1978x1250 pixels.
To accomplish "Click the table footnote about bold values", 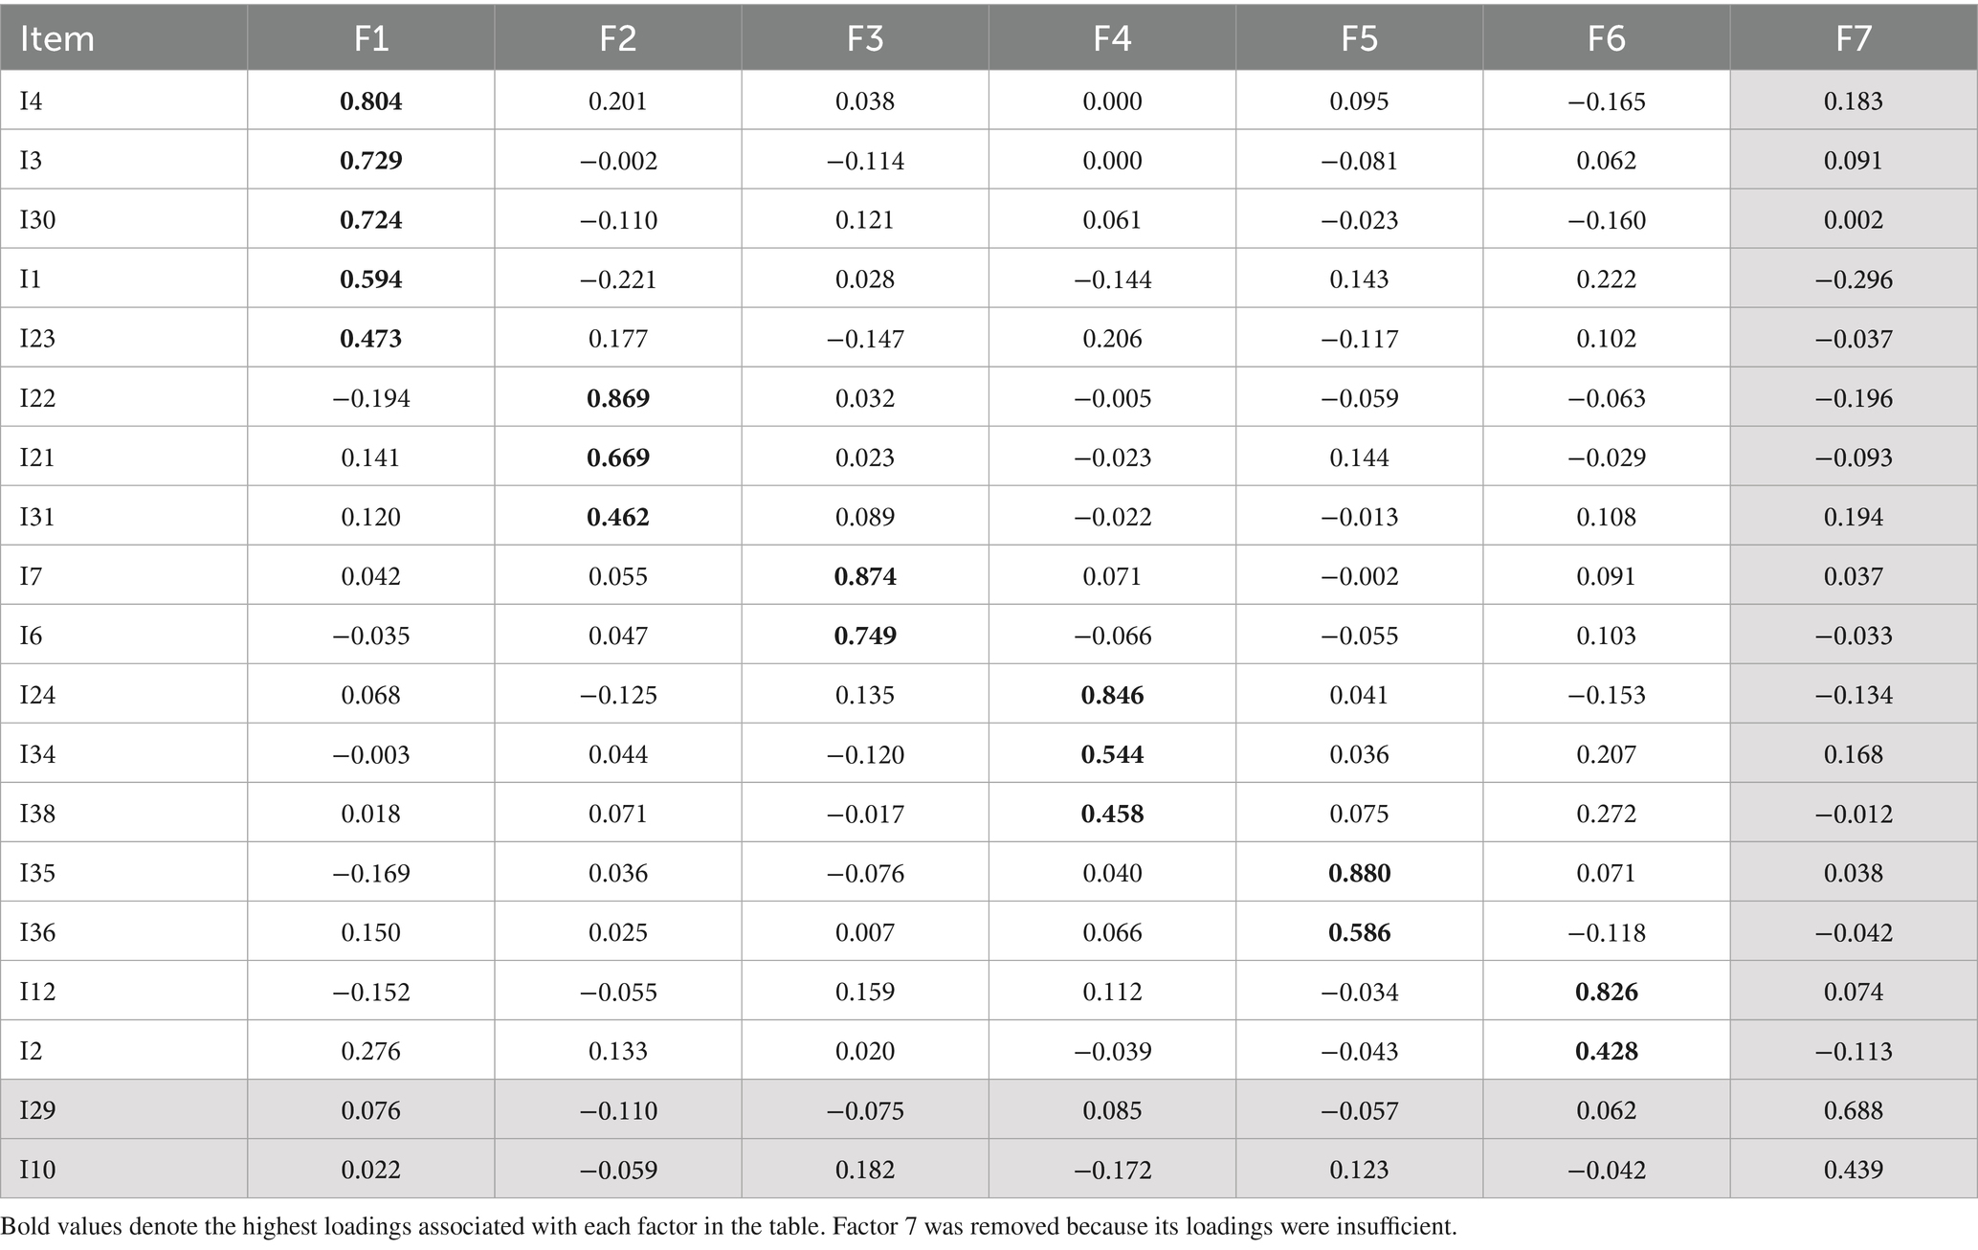I will tap(728, 1227).
